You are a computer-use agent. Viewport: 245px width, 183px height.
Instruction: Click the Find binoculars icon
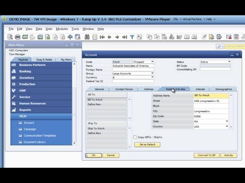87,37
